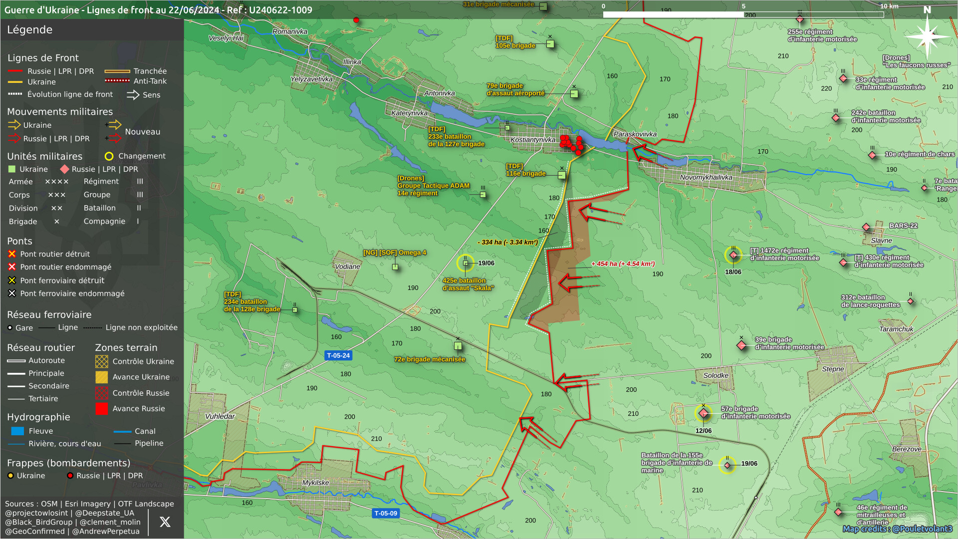Click the north compass star icon
958x539 pixels.
tap(927, 36)
